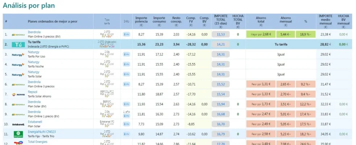Click the '28,82 €' monthly amount cell
The width and height of the screenshot is (356, 145).
click(325, 45)
